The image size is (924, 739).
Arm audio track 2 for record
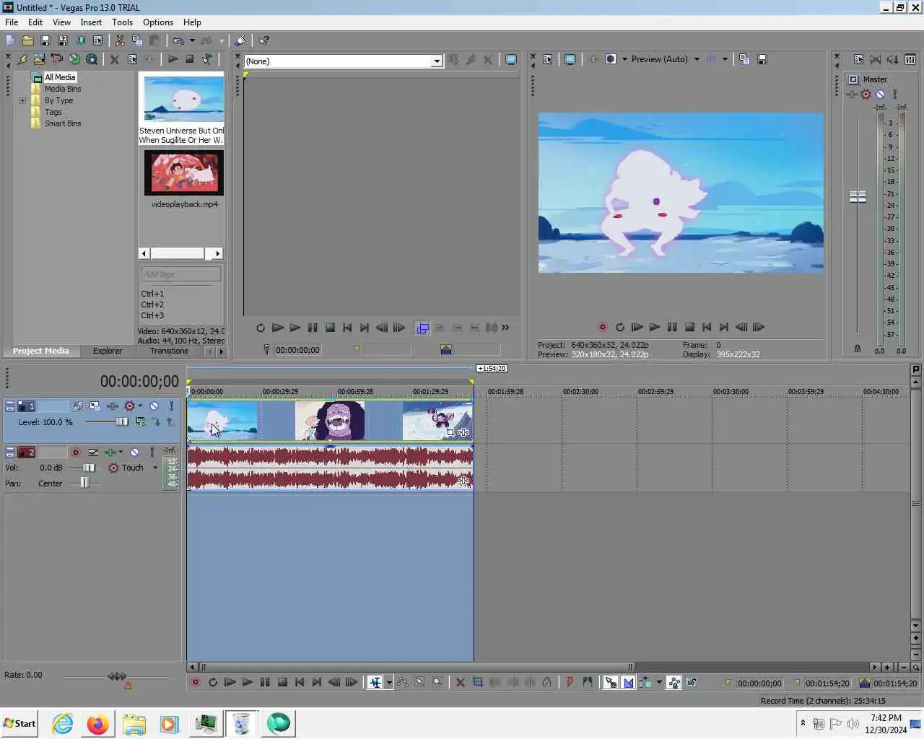(x=75, y=452)
